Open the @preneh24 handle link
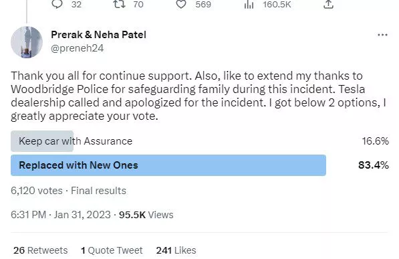 click(77, 48)
